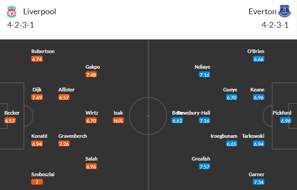297x190 pixels.
Task: Select Salah's 6.96 rating badge
Action: coord(91,166)
